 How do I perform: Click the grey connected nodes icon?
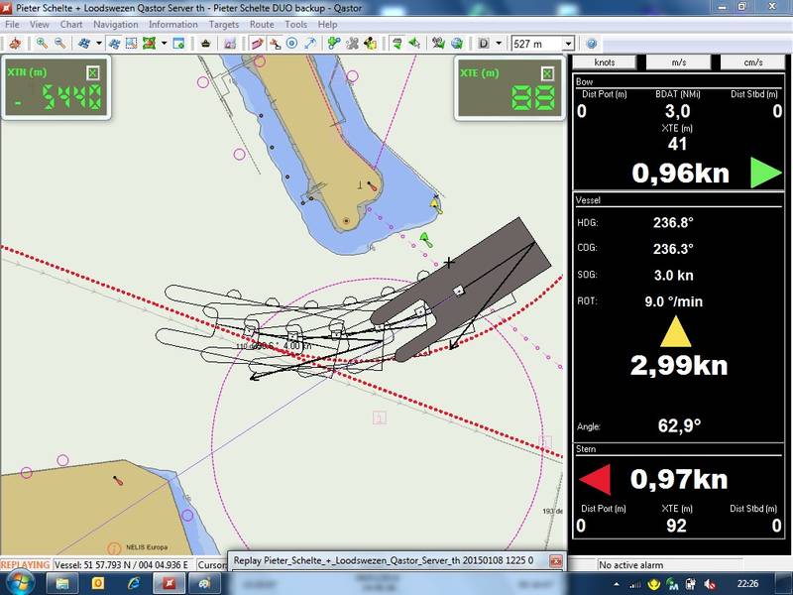[352, 44]
